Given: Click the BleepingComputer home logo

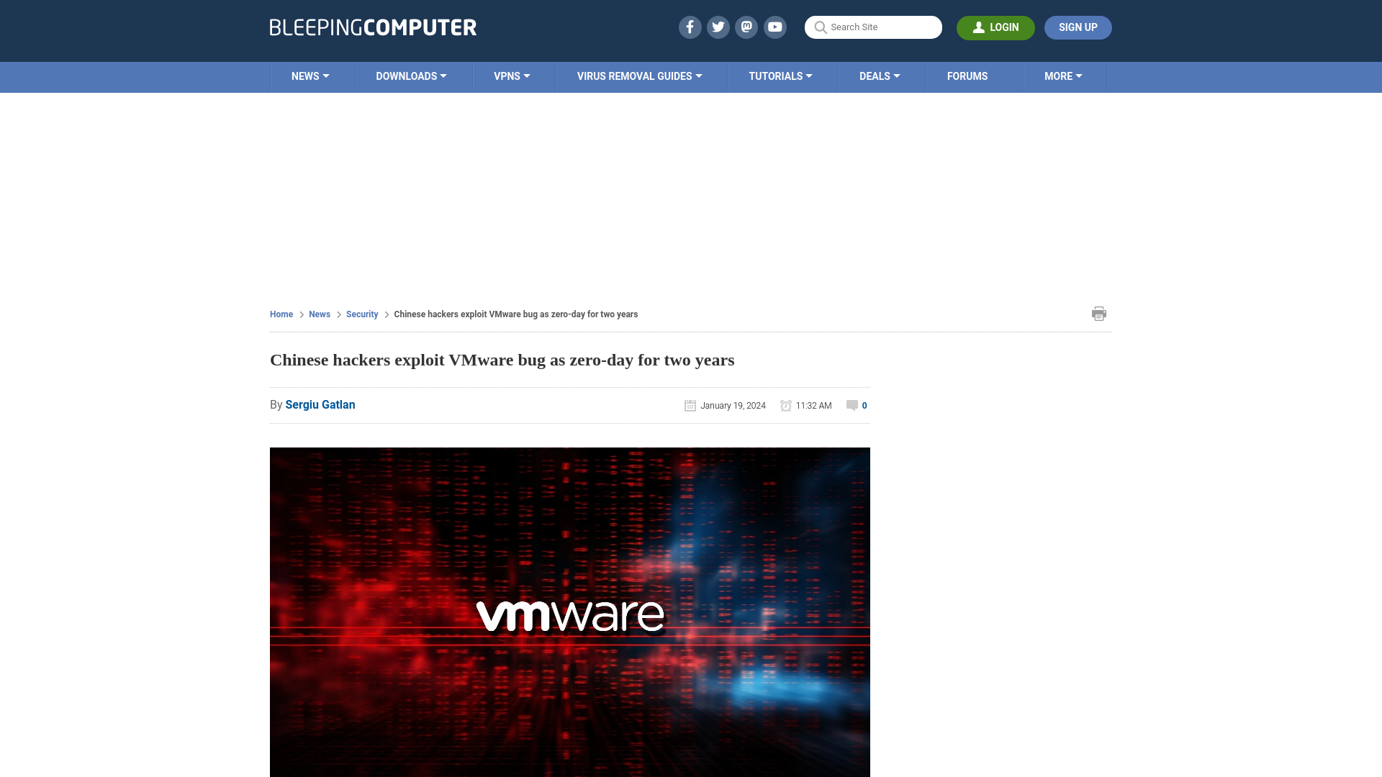Looking at the screenshot, I should [373, 27].
